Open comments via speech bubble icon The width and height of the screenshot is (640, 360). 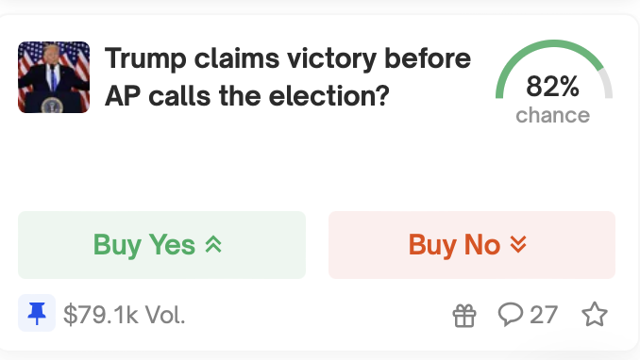pyautogui.click(x=510, y=315)
